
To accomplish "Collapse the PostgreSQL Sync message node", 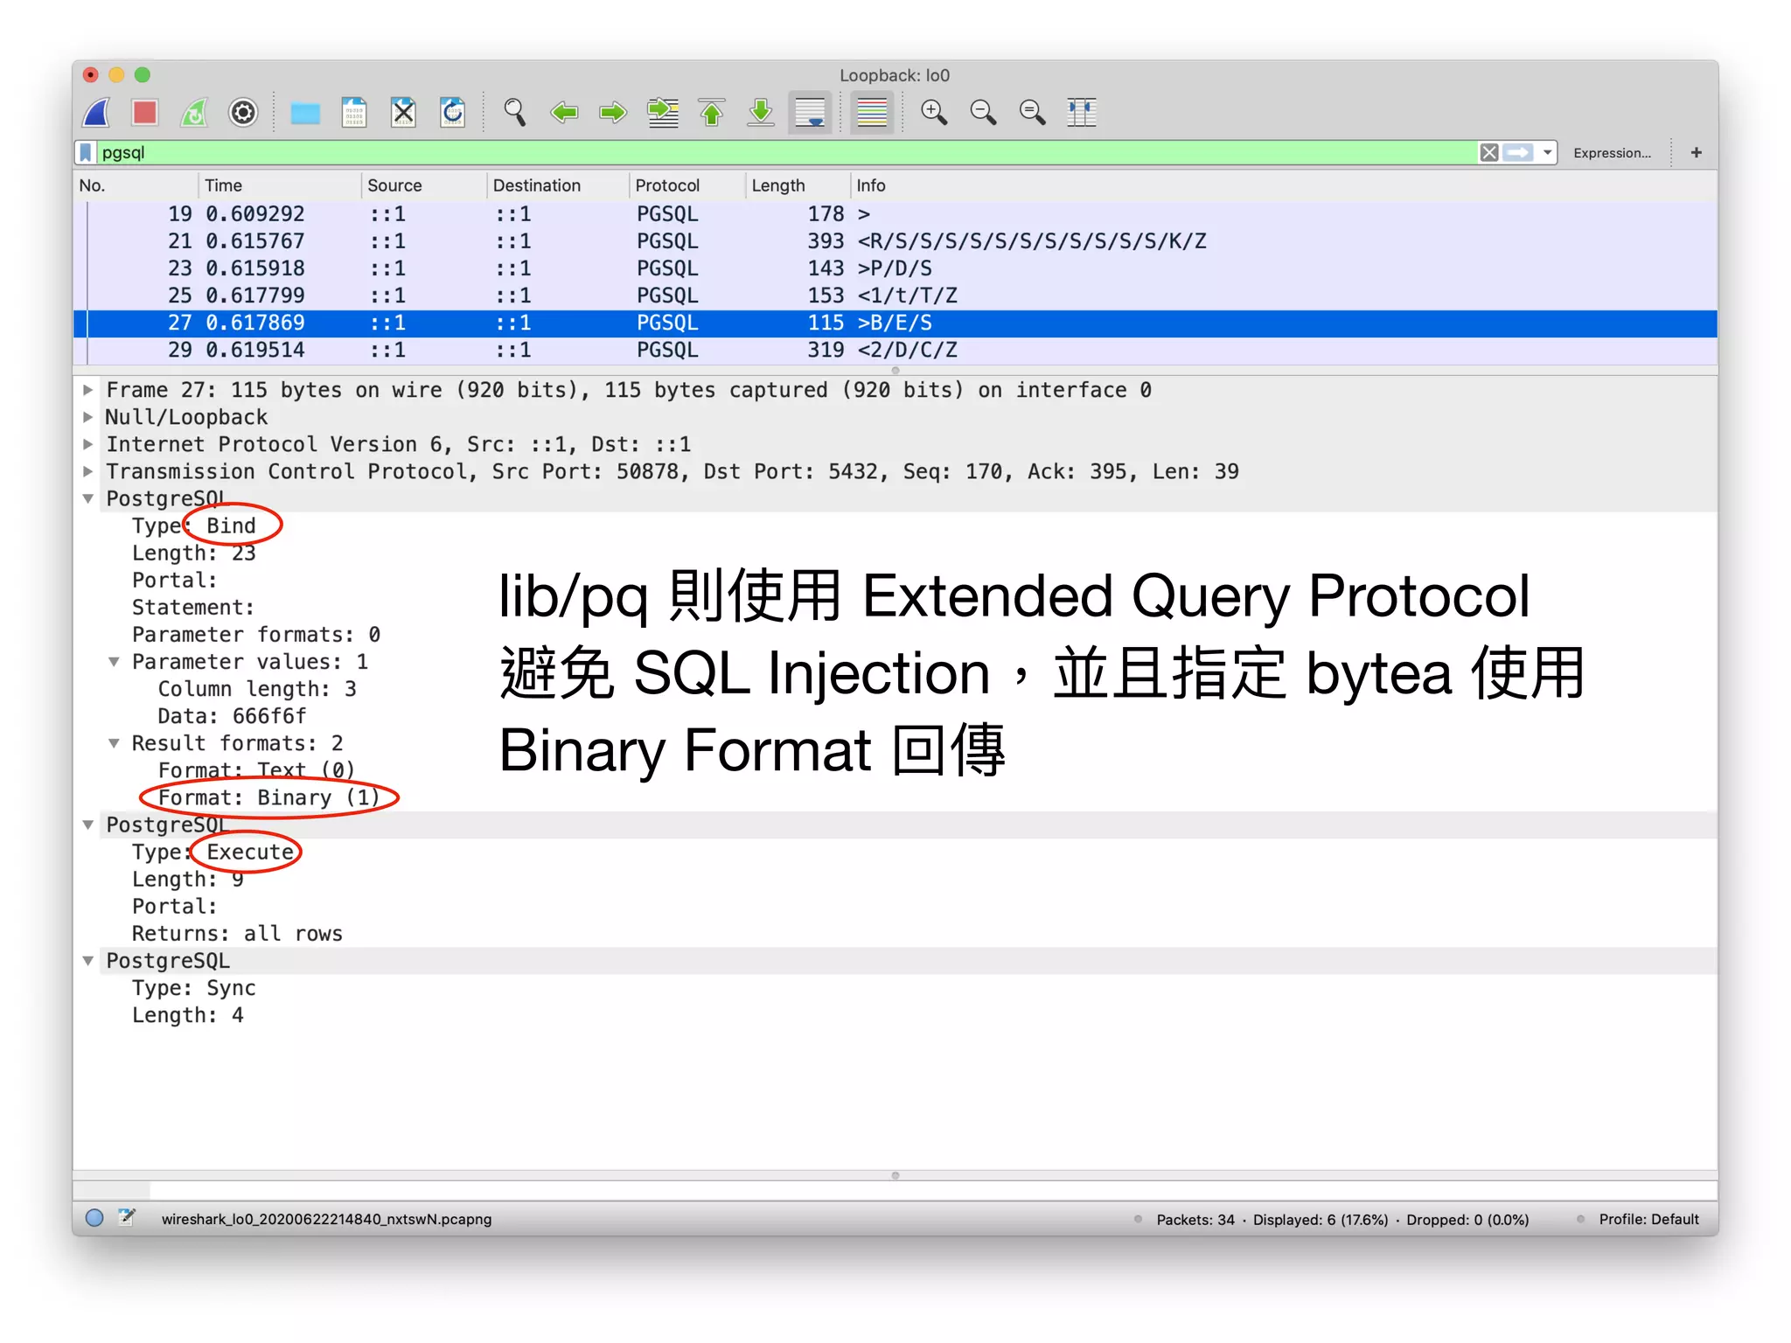I will (87, 961).
